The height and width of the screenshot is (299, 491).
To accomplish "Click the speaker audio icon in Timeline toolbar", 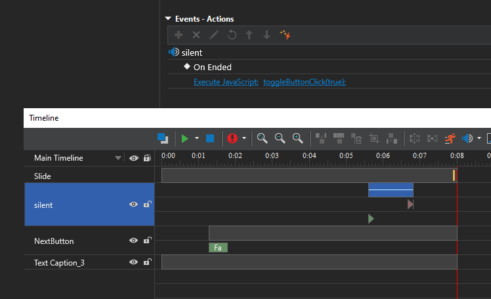I will tap(468, 138).
